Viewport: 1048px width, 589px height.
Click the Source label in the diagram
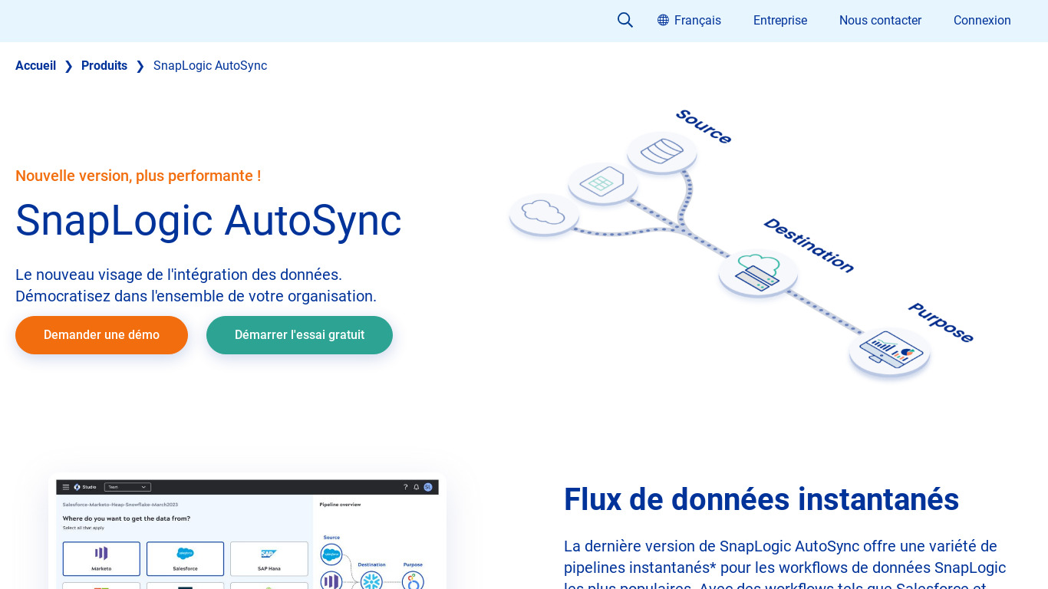704,127
